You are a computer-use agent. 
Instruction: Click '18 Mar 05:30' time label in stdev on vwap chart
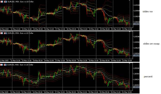(x=71, y=61)
